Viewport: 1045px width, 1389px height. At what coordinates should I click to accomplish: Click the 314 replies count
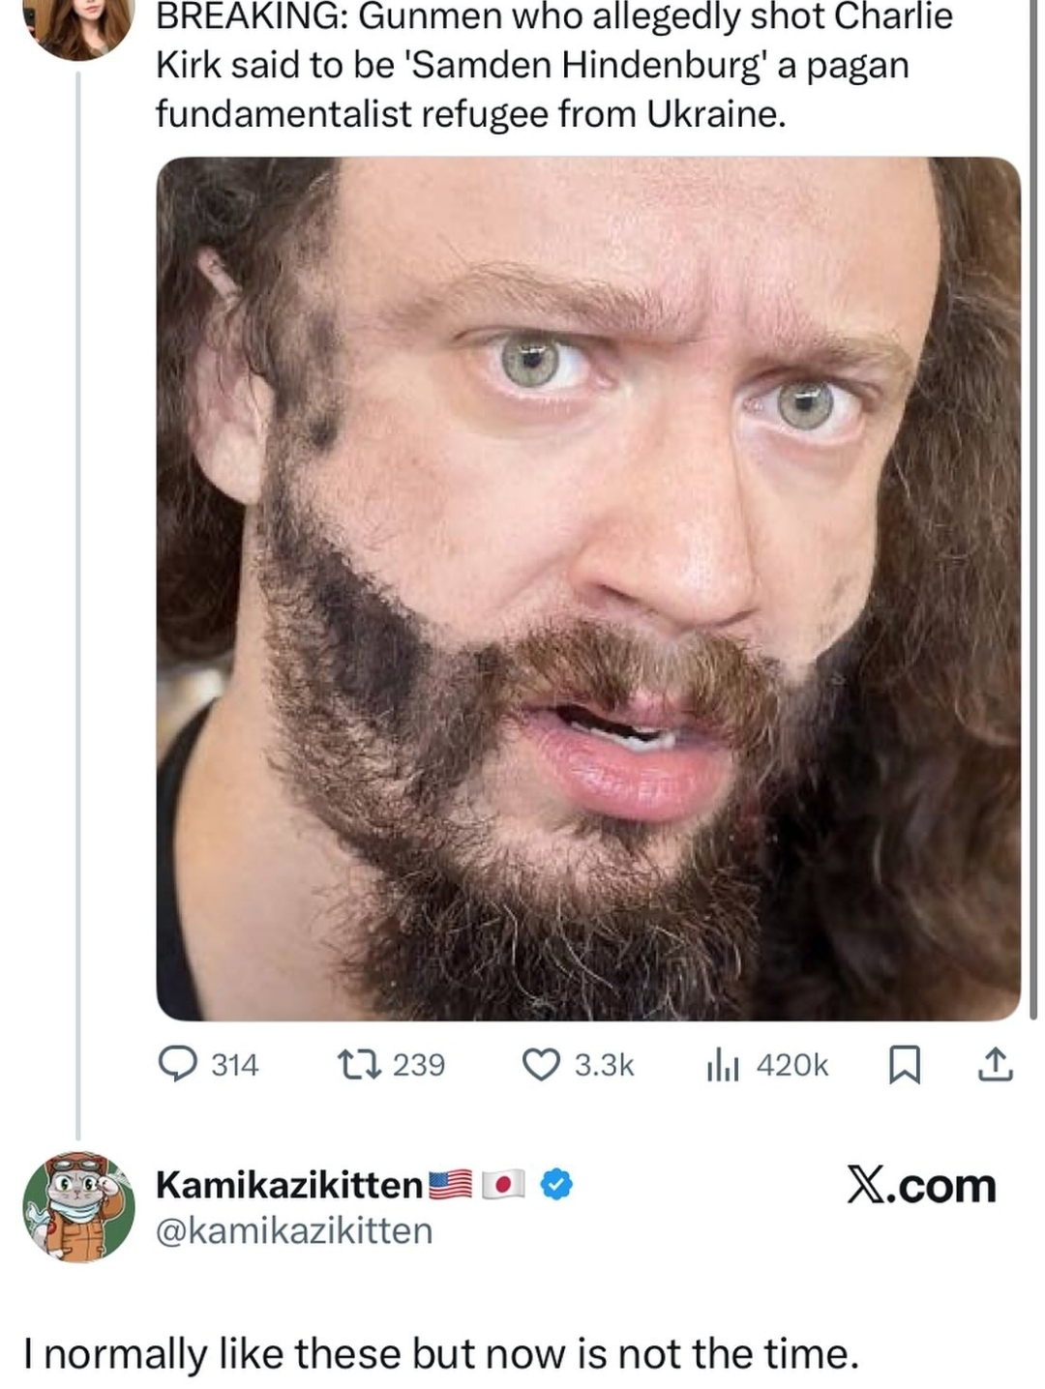coord(235,1065)
